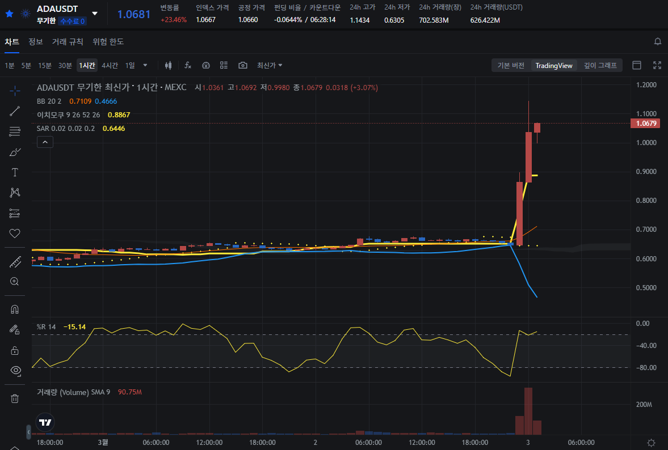
Task: Open indicators fx icon
Action: (x=188, y=65)
